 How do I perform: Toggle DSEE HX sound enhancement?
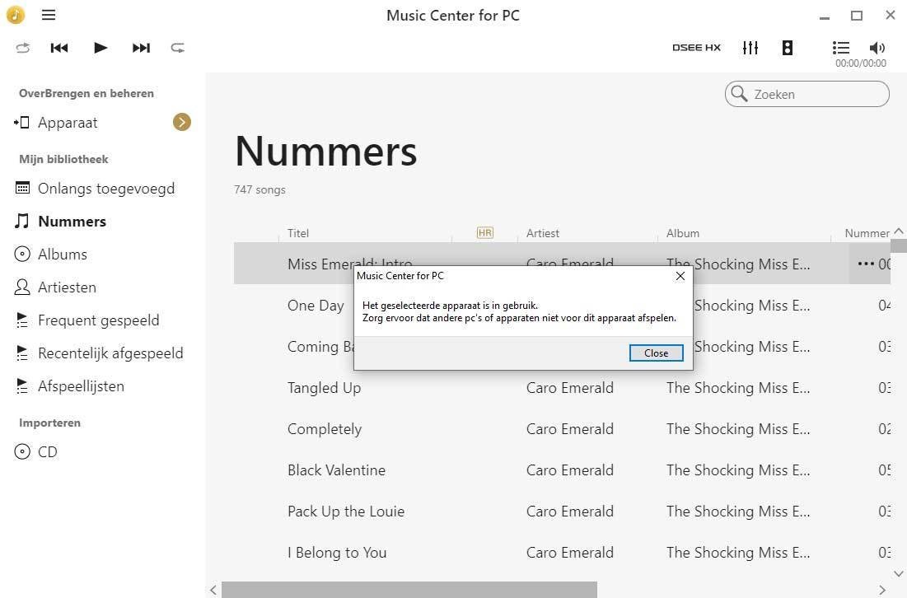tap(696, 48)
